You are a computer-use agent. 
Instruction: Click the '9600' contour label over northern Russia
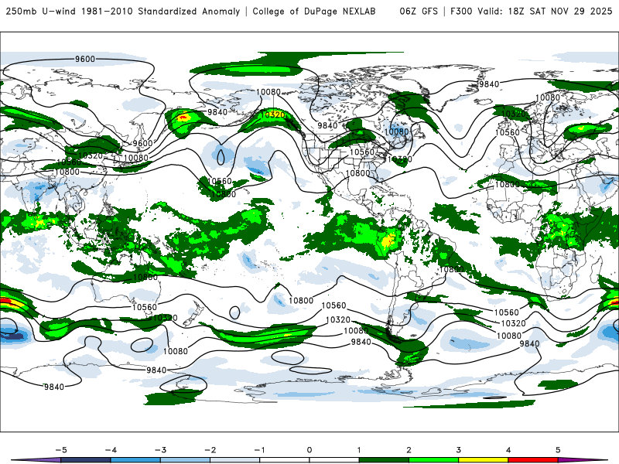(85, 60)
